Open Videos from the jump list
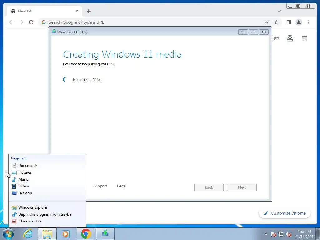This screenshot has width=320, height=240. coord(47,186)
